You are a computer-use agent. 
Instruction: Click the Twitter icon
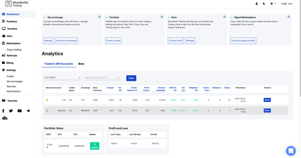coord(11,111)
